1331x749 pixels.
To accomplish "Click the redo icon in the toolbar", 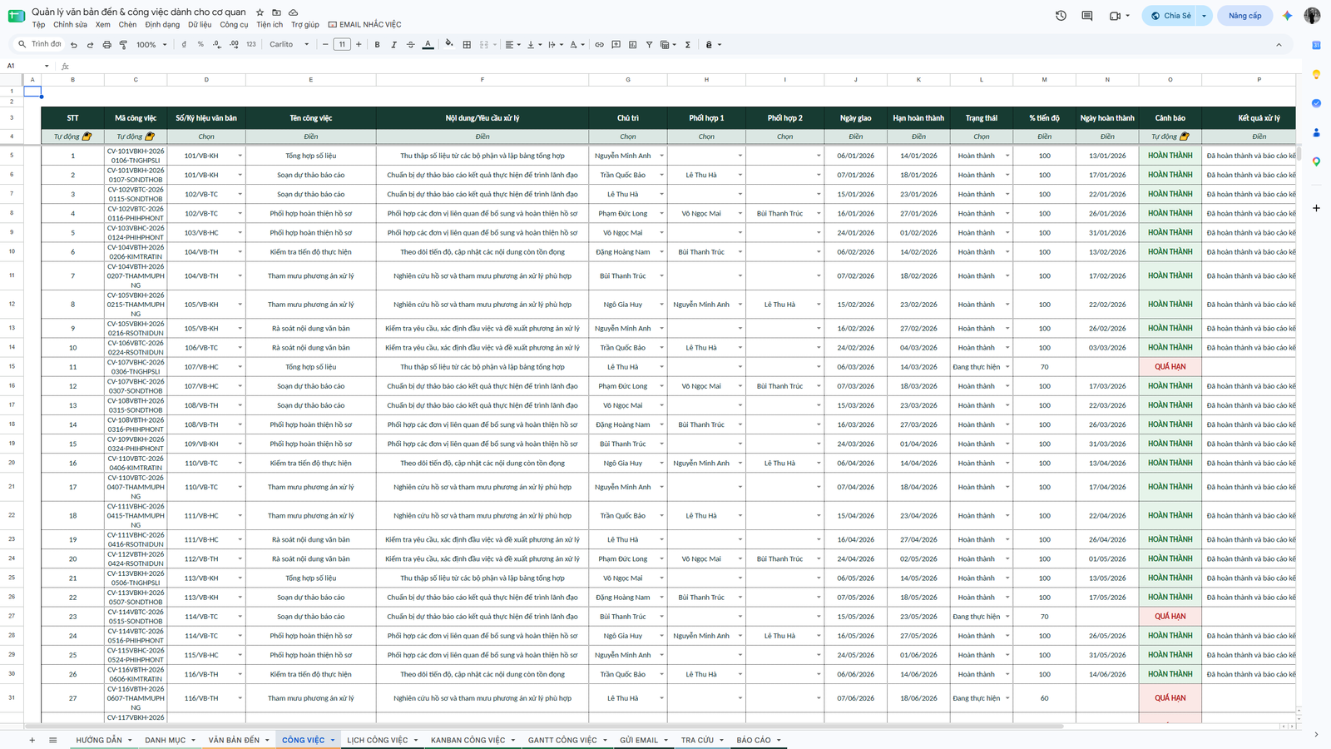I will (x=90, y=45).
